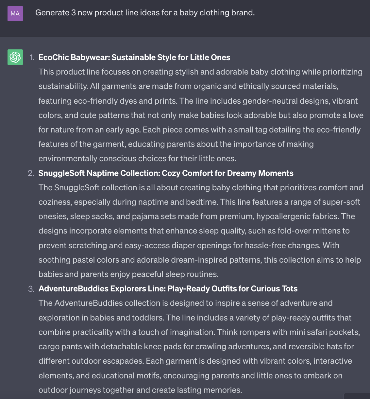
Task: Click the line 'environmentally conscious choices for their little ones'
Action: click(x=137, y=159)
